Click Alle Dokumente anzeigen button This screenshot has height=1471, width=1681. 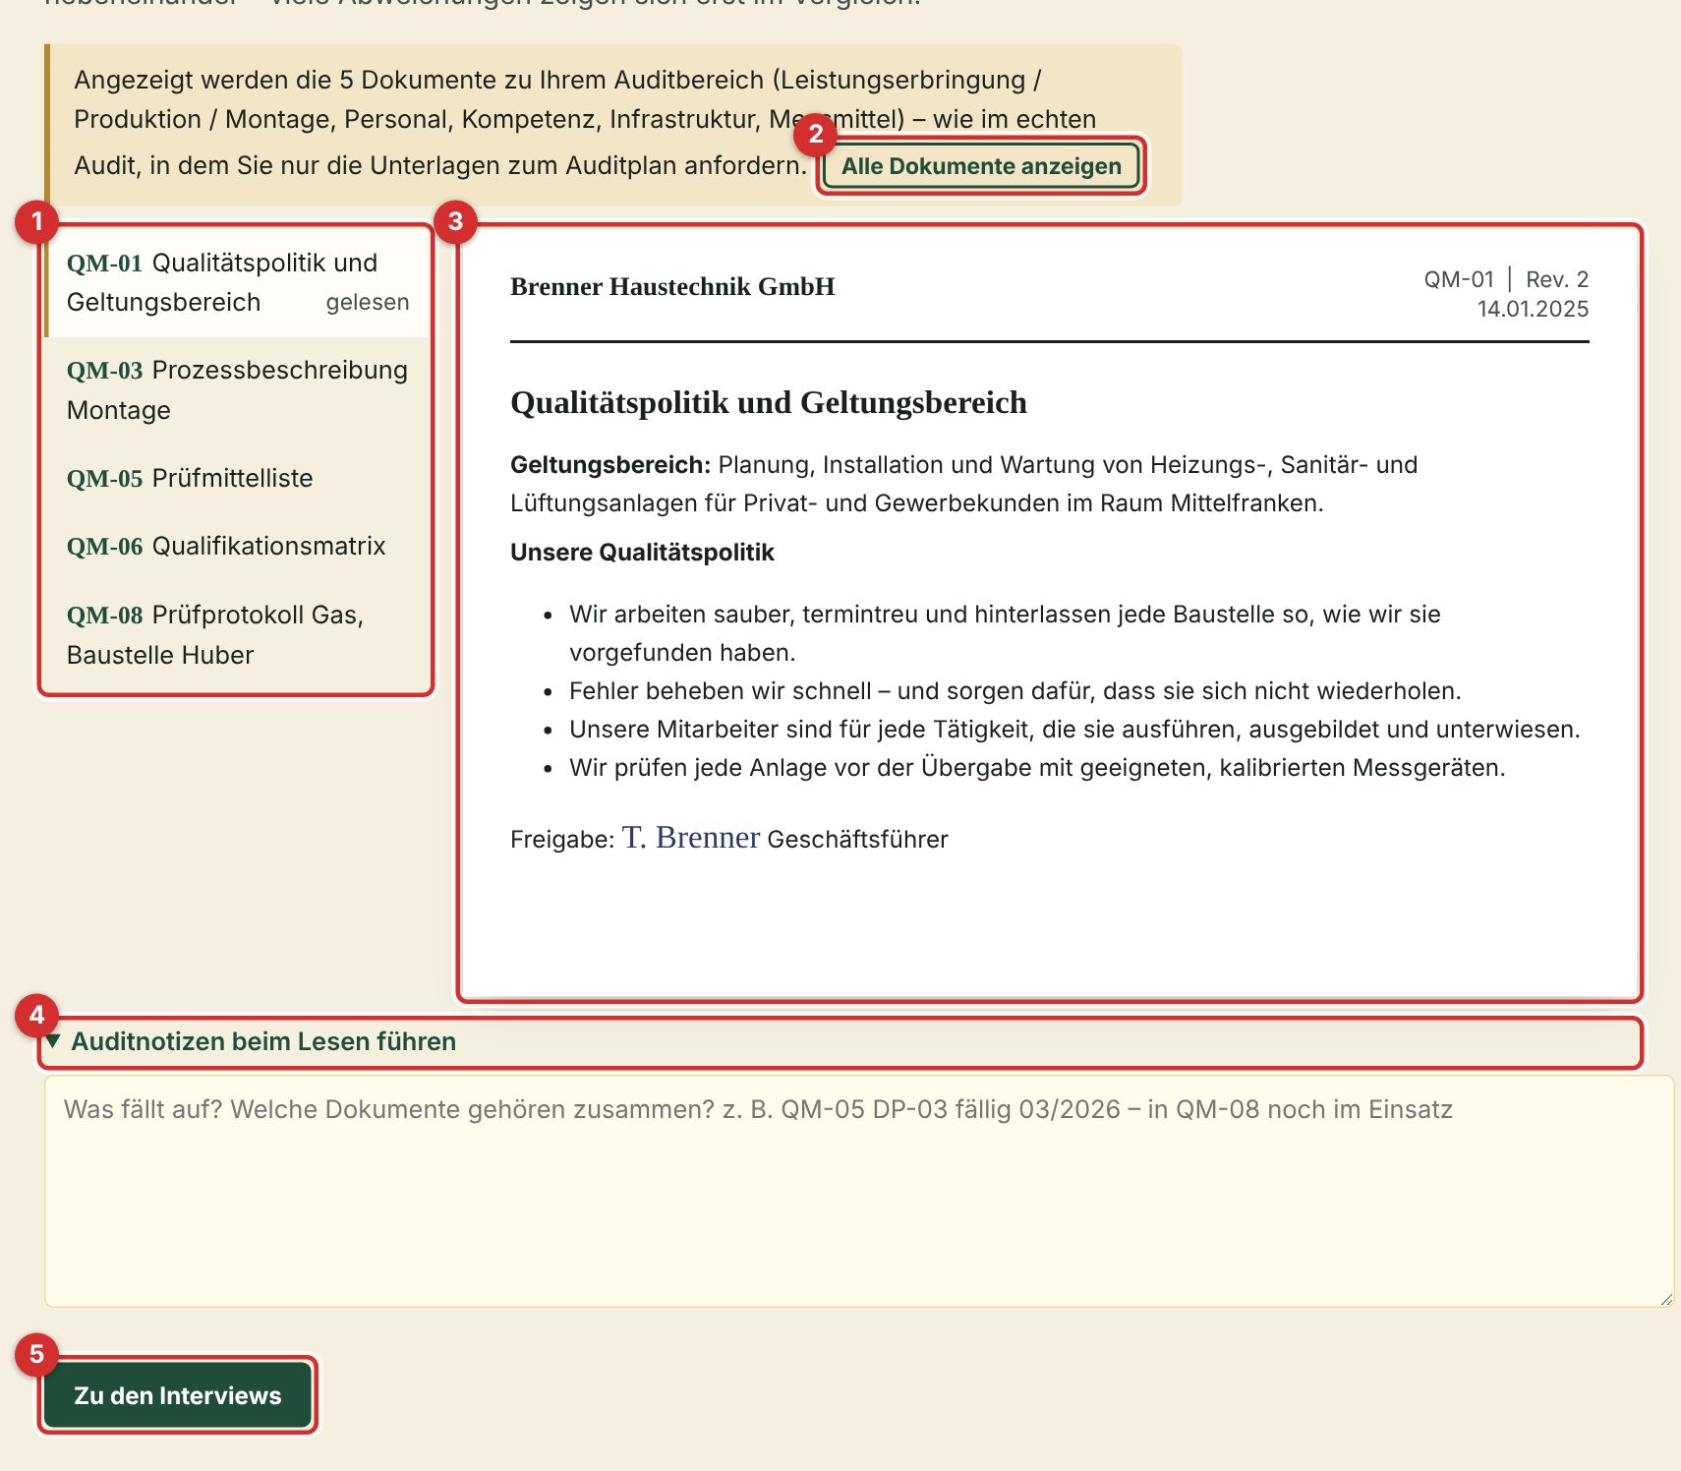point(981,166)
